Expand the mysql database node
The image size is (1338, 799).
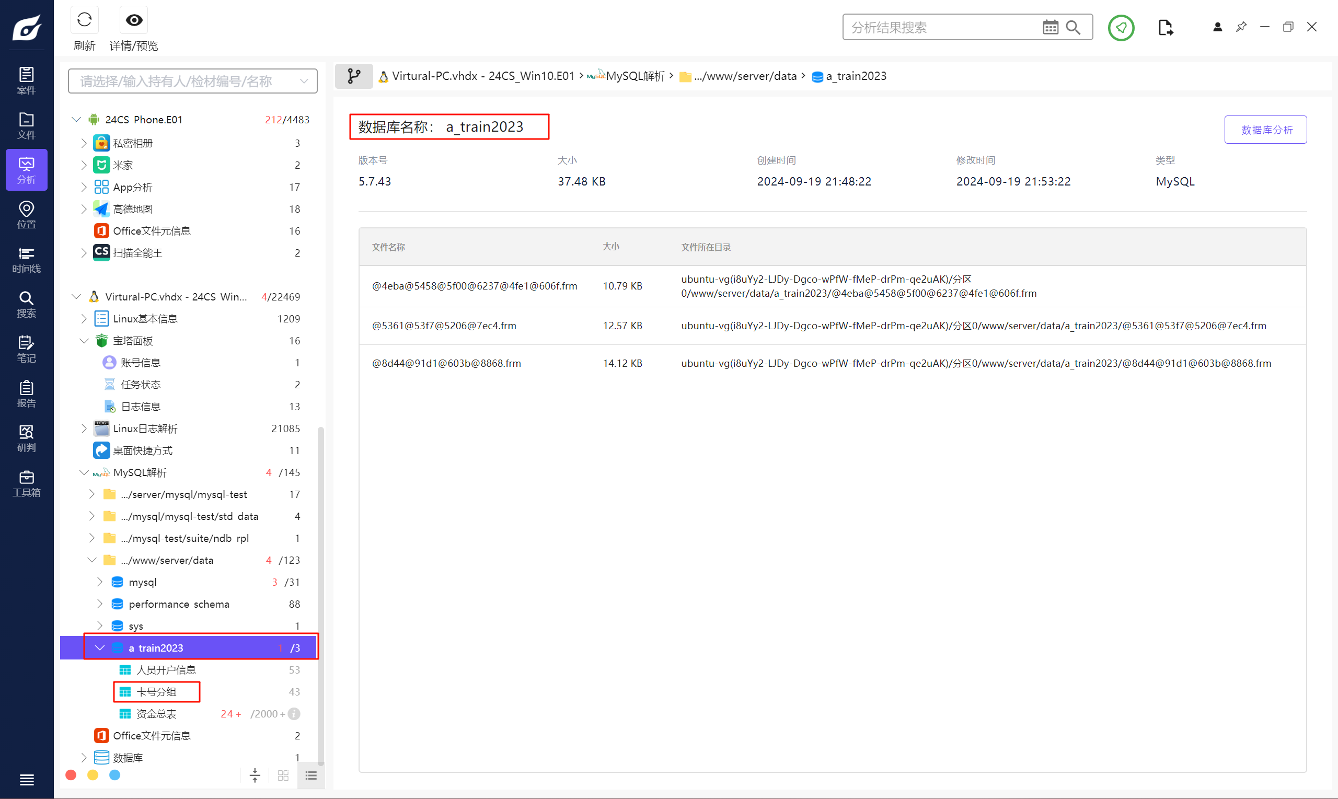[100, 582]
